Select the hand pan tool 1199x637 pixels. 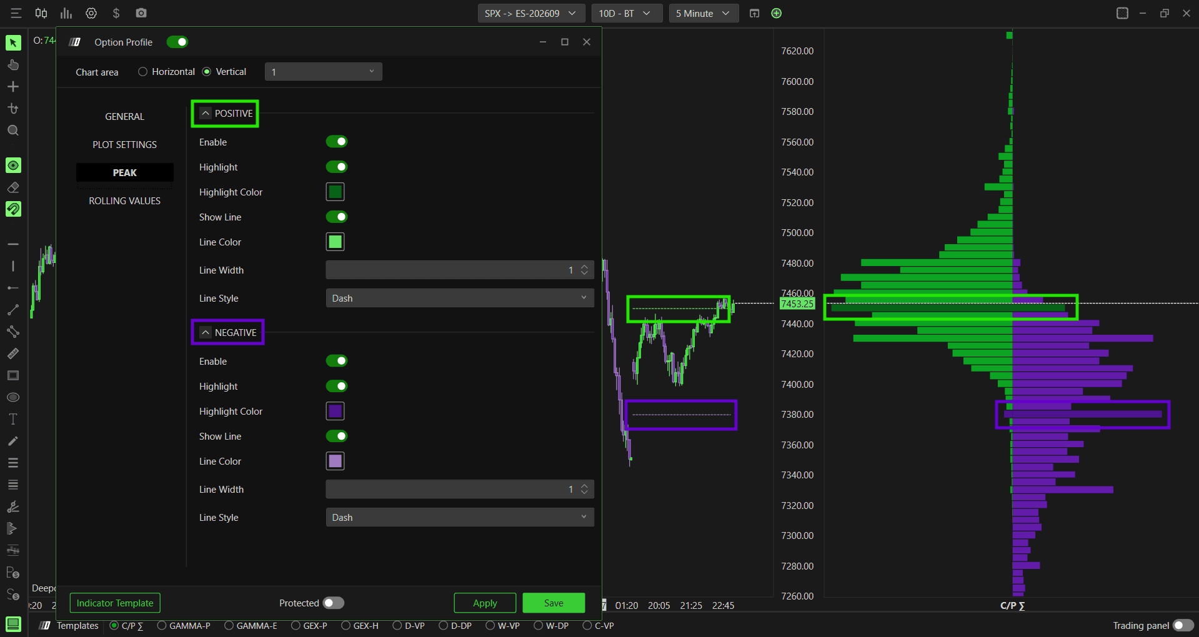tap(13, 65)
